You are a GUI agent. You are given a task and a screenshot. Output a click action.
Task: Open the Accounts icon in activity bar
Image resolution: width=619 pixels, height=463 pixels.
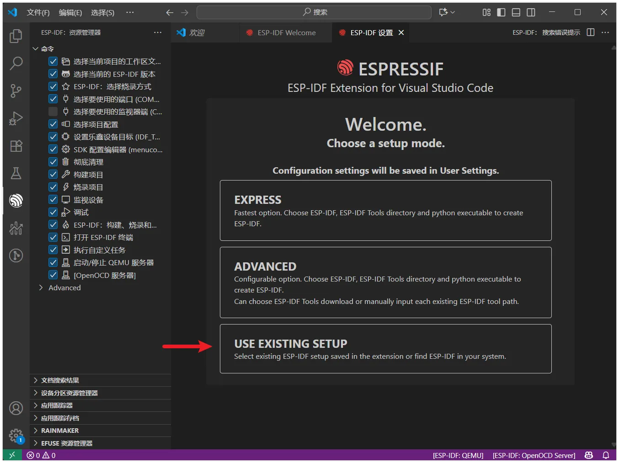[16, 408]
